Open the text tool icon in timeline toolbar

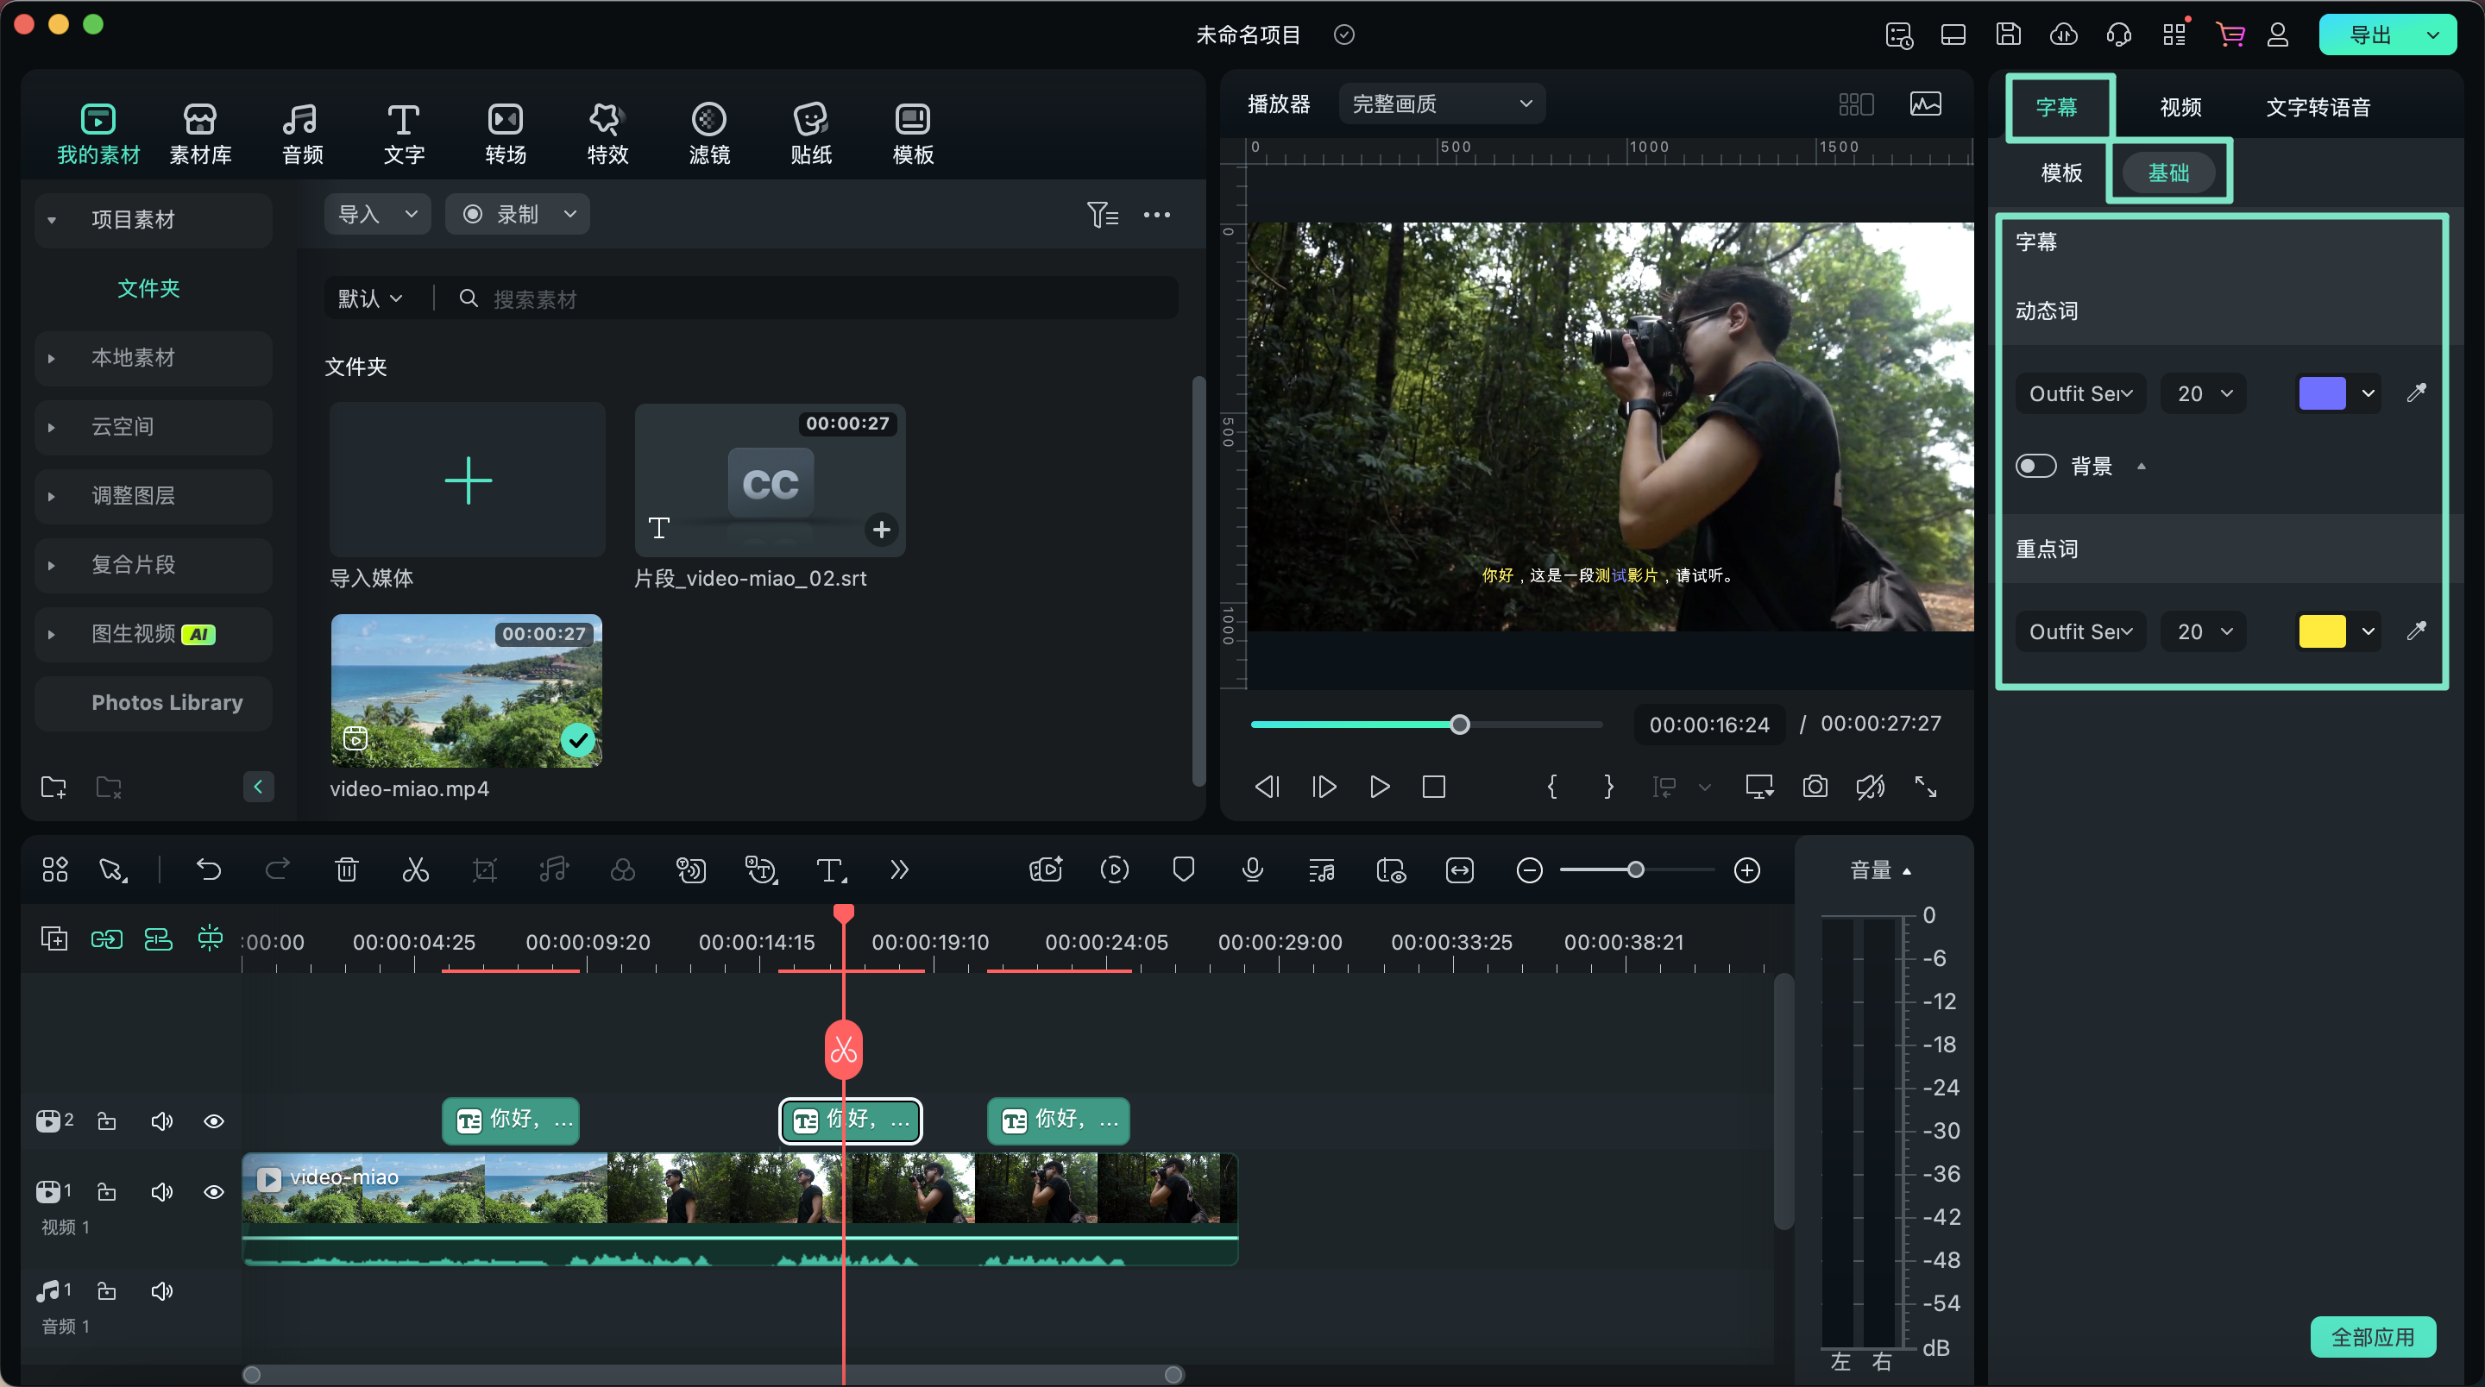click(831, 870)
